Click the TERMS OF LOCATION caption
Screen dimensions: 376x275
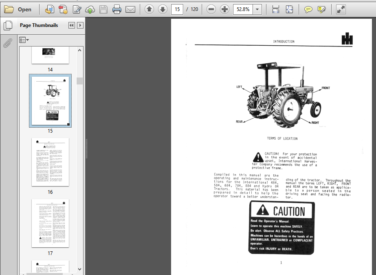pyautogui.click(x=282, y=139)
